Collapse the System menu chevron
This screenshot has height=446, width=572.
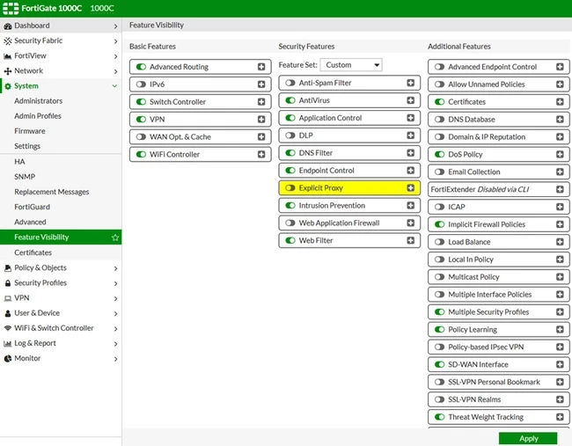pos(114,86)
